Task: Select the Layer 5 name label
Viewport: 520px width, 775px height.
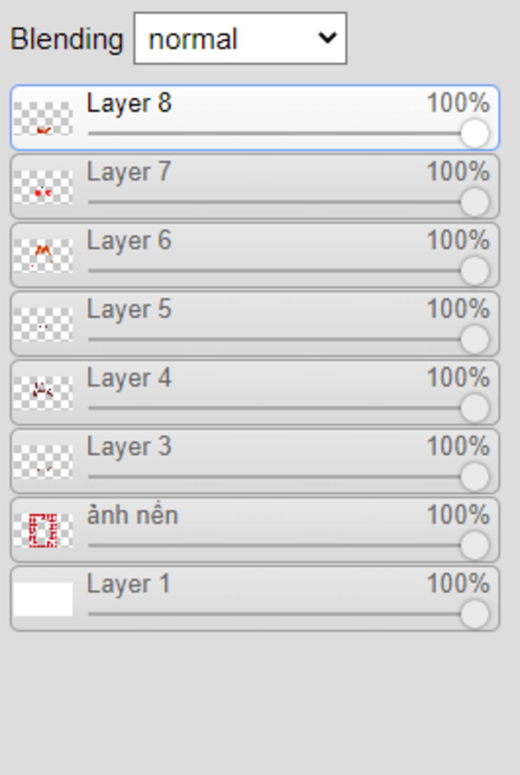Action: pos(129,309)
